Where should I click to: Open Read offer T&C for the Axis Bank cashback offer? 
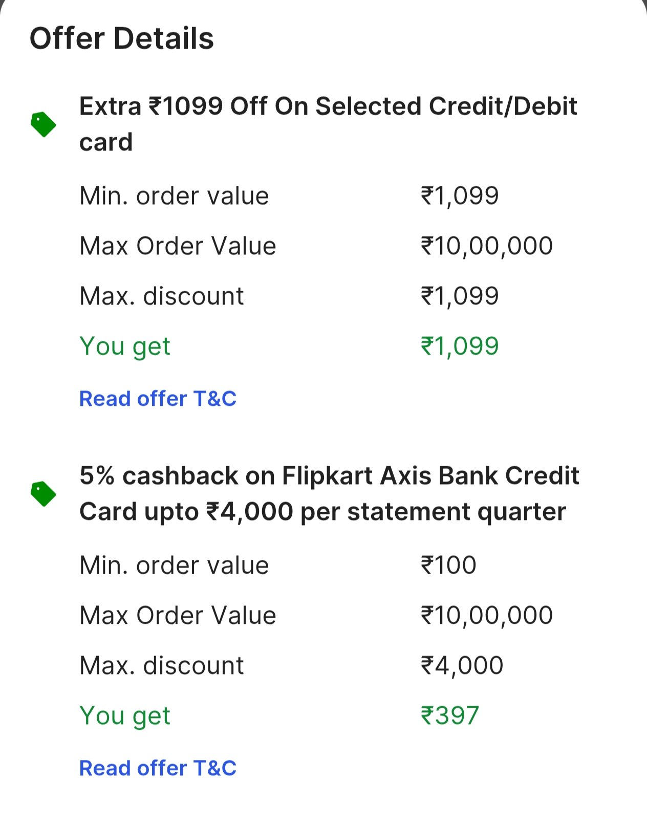click(x=158, y=768)
